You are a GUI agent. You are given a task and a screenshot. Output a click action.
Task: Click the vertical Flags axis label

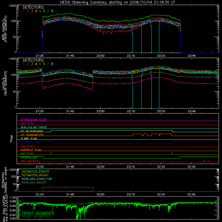(x=11, y=138)
